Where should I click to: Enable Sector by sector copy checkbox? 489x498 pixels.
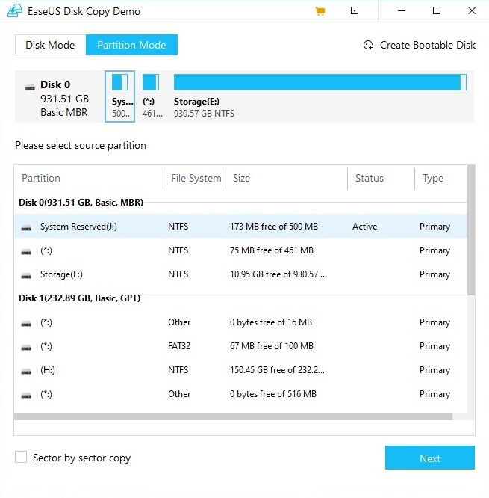point(21,458)
